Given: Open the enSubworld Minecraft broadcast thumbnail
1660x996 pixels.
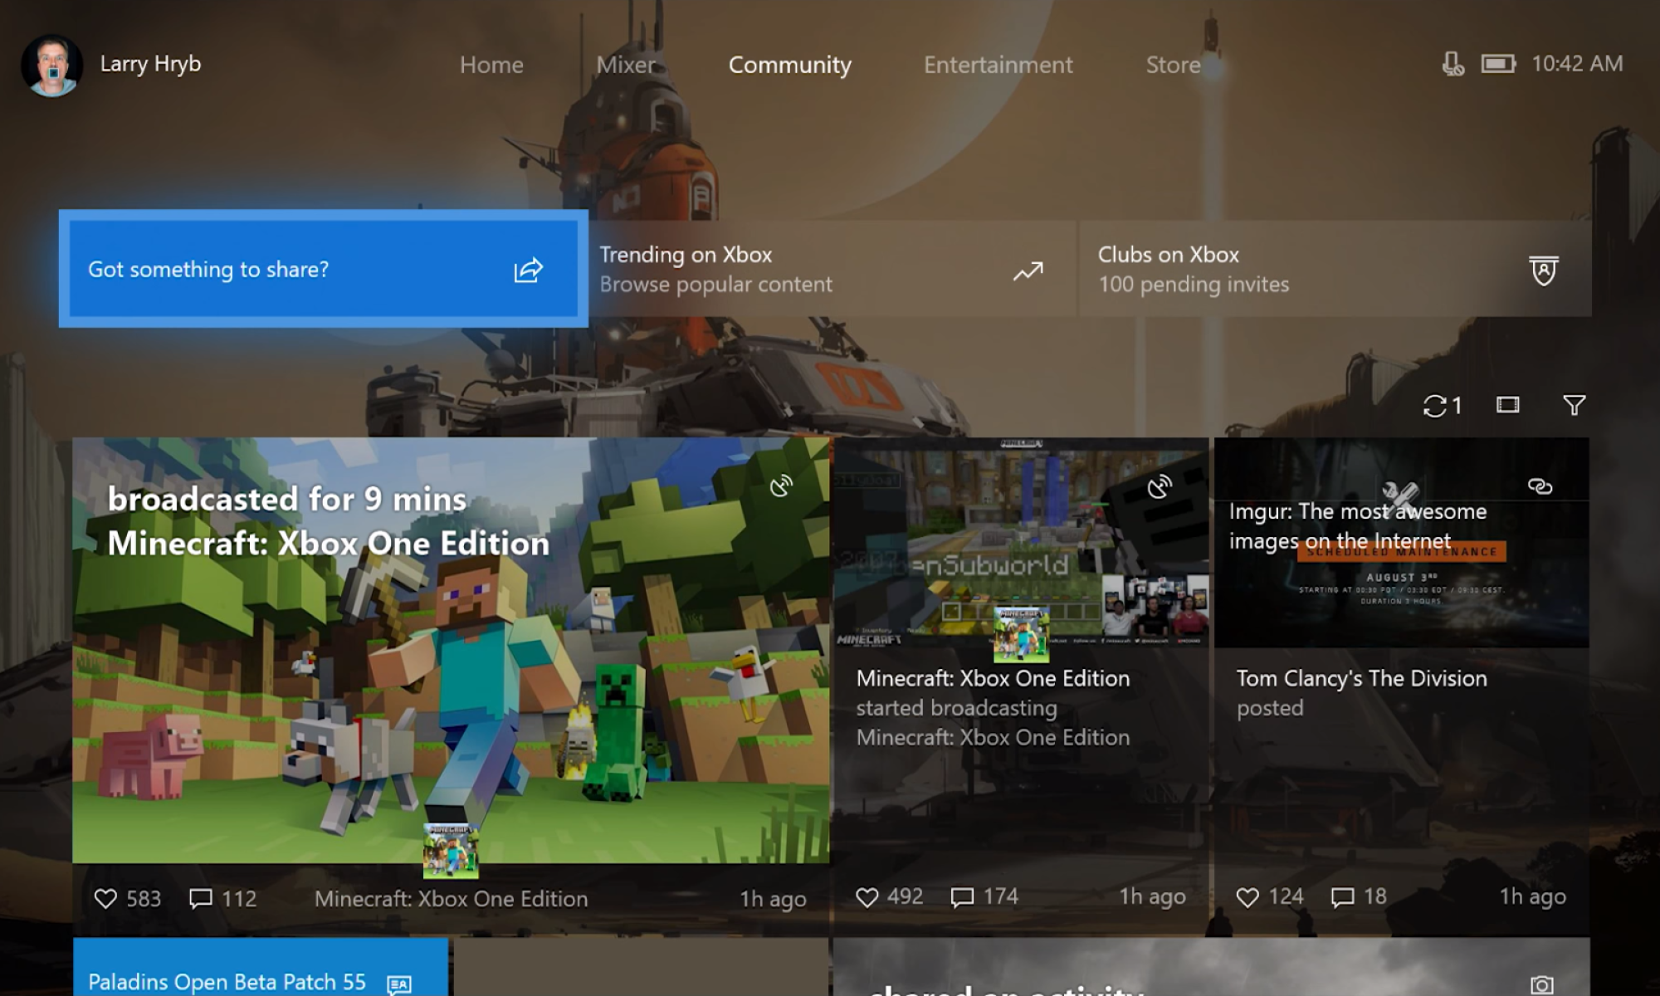Looking at the screenshot, I should click(x=1021, y=542).
